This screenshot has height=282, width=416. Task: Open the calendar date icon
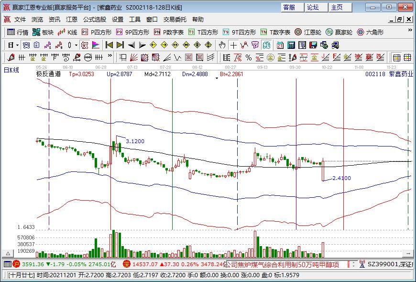point(279,45)
